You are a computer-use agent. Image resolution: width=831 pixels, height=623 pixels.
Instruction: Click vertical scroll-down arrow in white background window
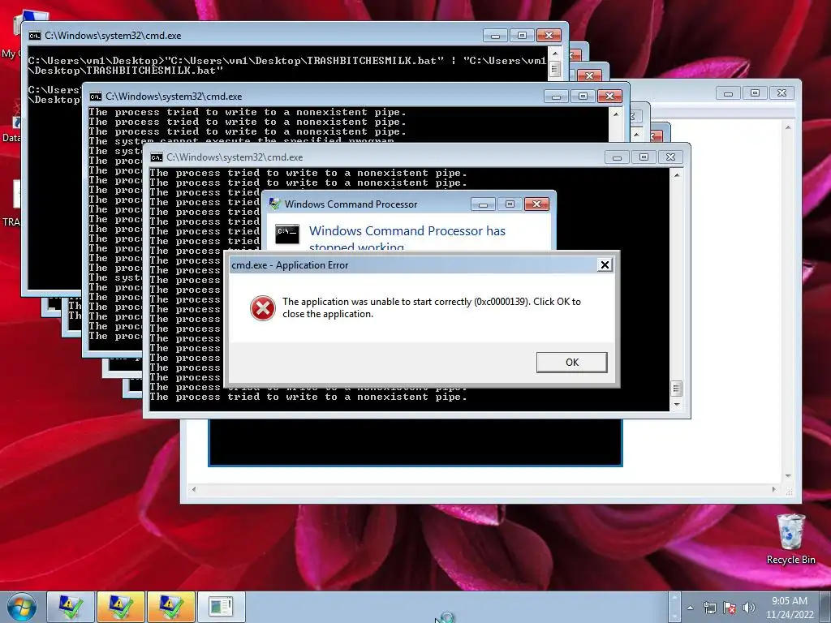pyautogui.click(x=788, y=475)
